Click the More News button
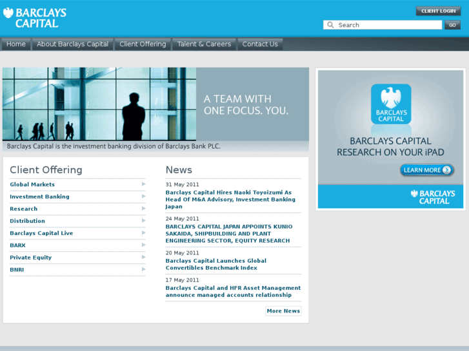The height and width of the screenshot is (351, 469). coord(283,311)
